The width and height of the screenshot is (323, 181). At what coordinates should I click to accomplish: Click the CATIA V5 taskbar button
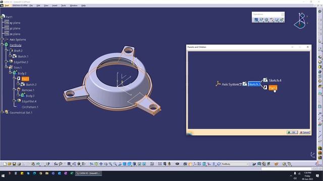click(x=89, y=173)
